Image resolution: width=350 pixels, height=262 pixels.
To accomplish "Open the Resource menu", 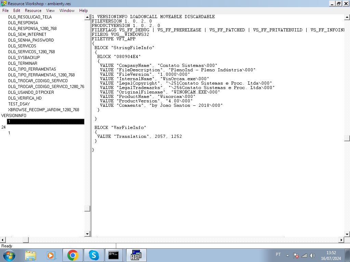I will [33, 11].
